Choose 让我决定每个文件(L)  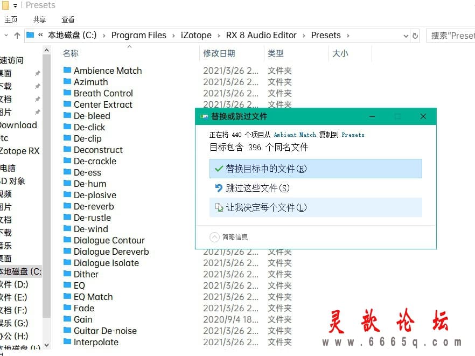[316, 207]
